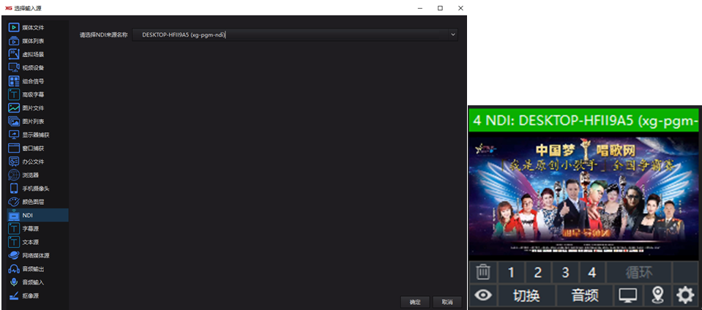Choose the 办公文件 office file icon
This screenshot has width=702, height=310.
pyautogui.click(x=14, y=162)
